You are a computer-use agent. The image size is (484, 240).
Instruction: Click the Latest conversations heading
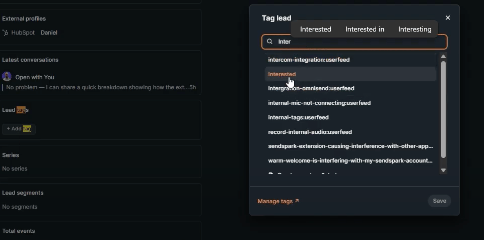click(30, 60)
